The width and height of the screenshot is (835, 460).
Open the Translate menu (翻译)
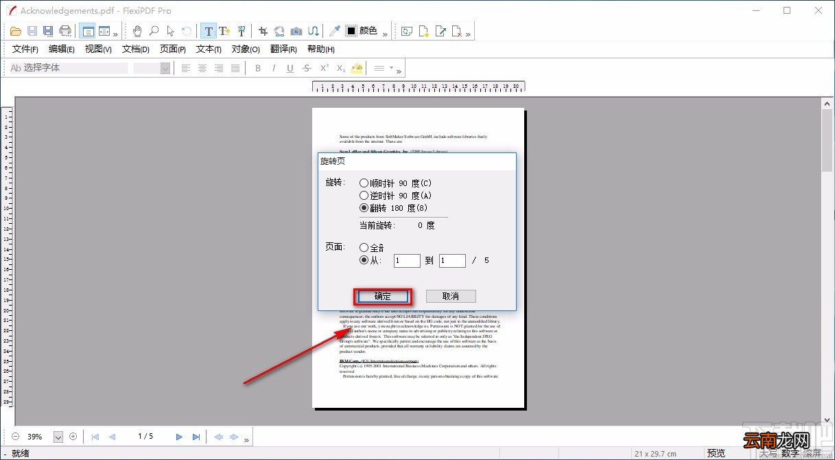click(283, 49)
